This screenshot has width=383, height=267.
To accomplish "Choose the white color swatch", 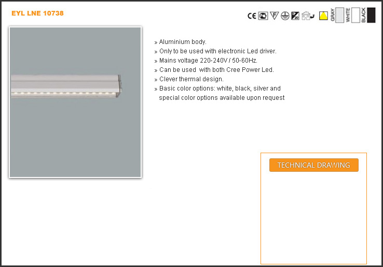I will (x=355, y=15).
